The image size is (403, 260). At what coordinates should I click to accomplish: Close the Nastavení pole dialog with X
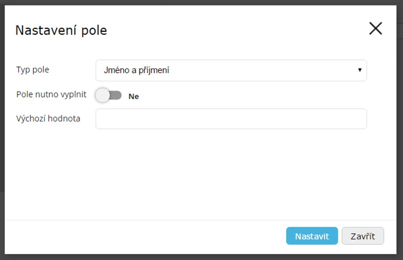coord(375,28)
